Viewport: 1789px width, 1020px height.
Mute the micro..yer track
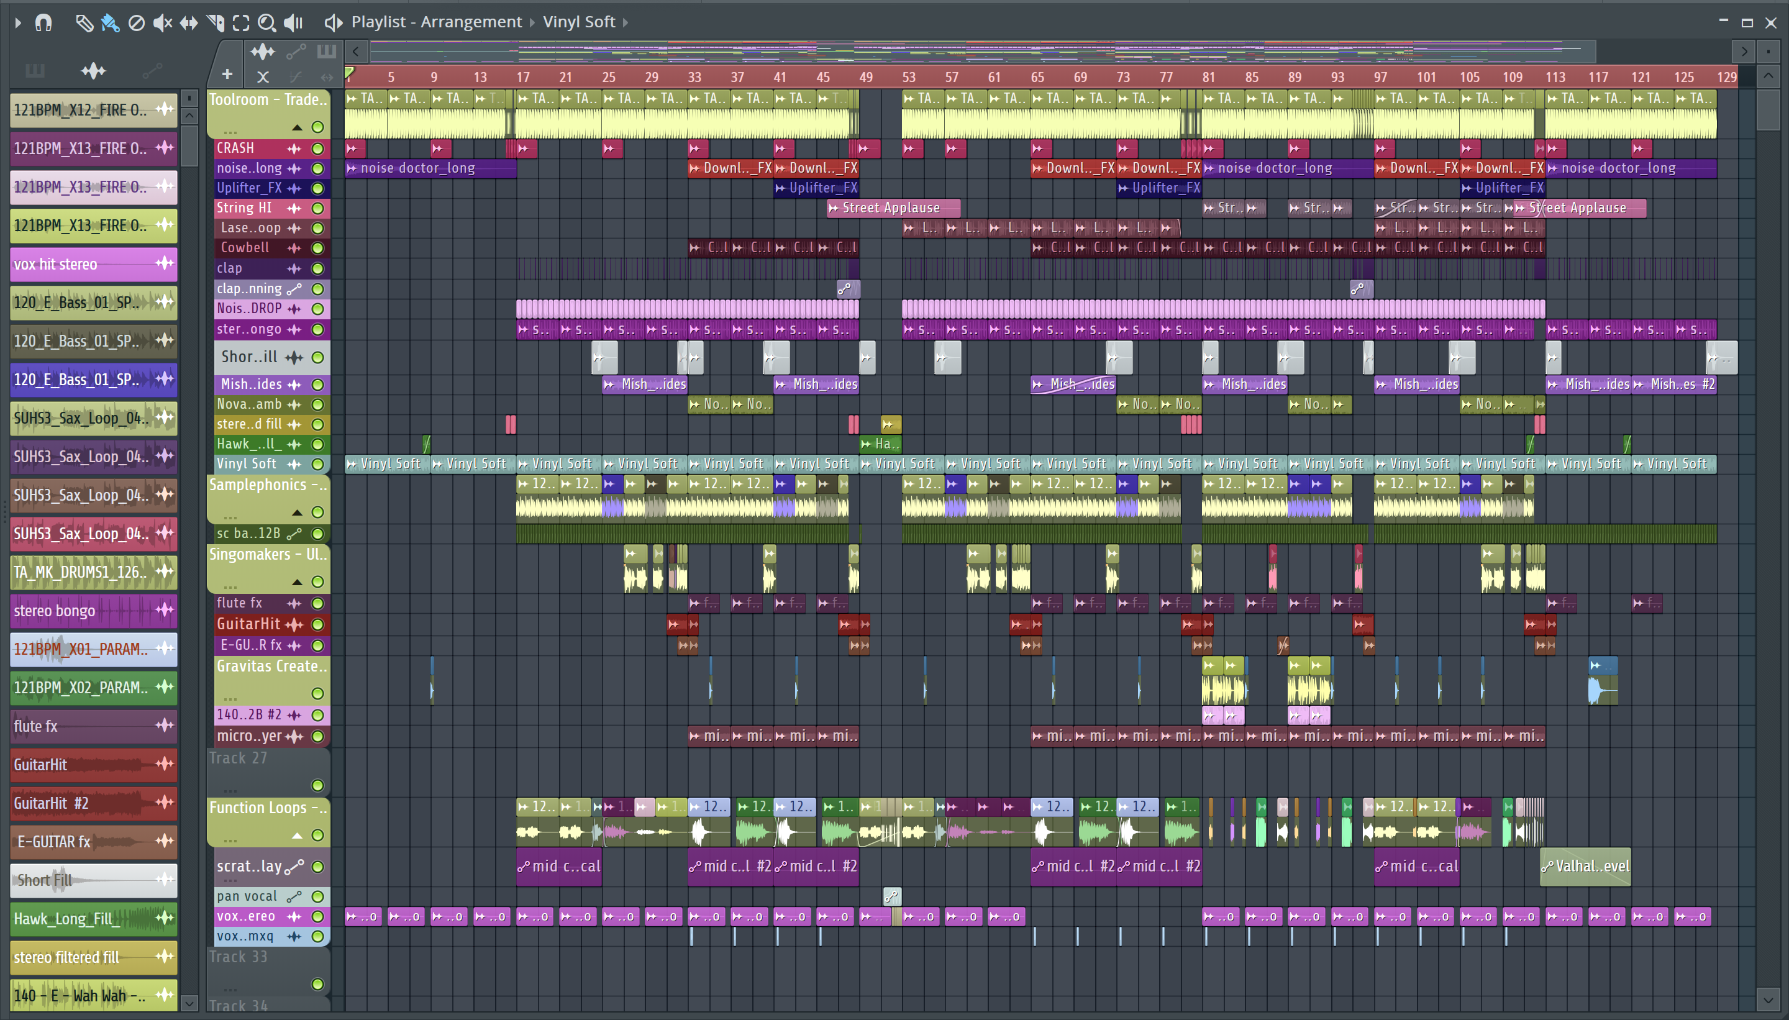317,736
